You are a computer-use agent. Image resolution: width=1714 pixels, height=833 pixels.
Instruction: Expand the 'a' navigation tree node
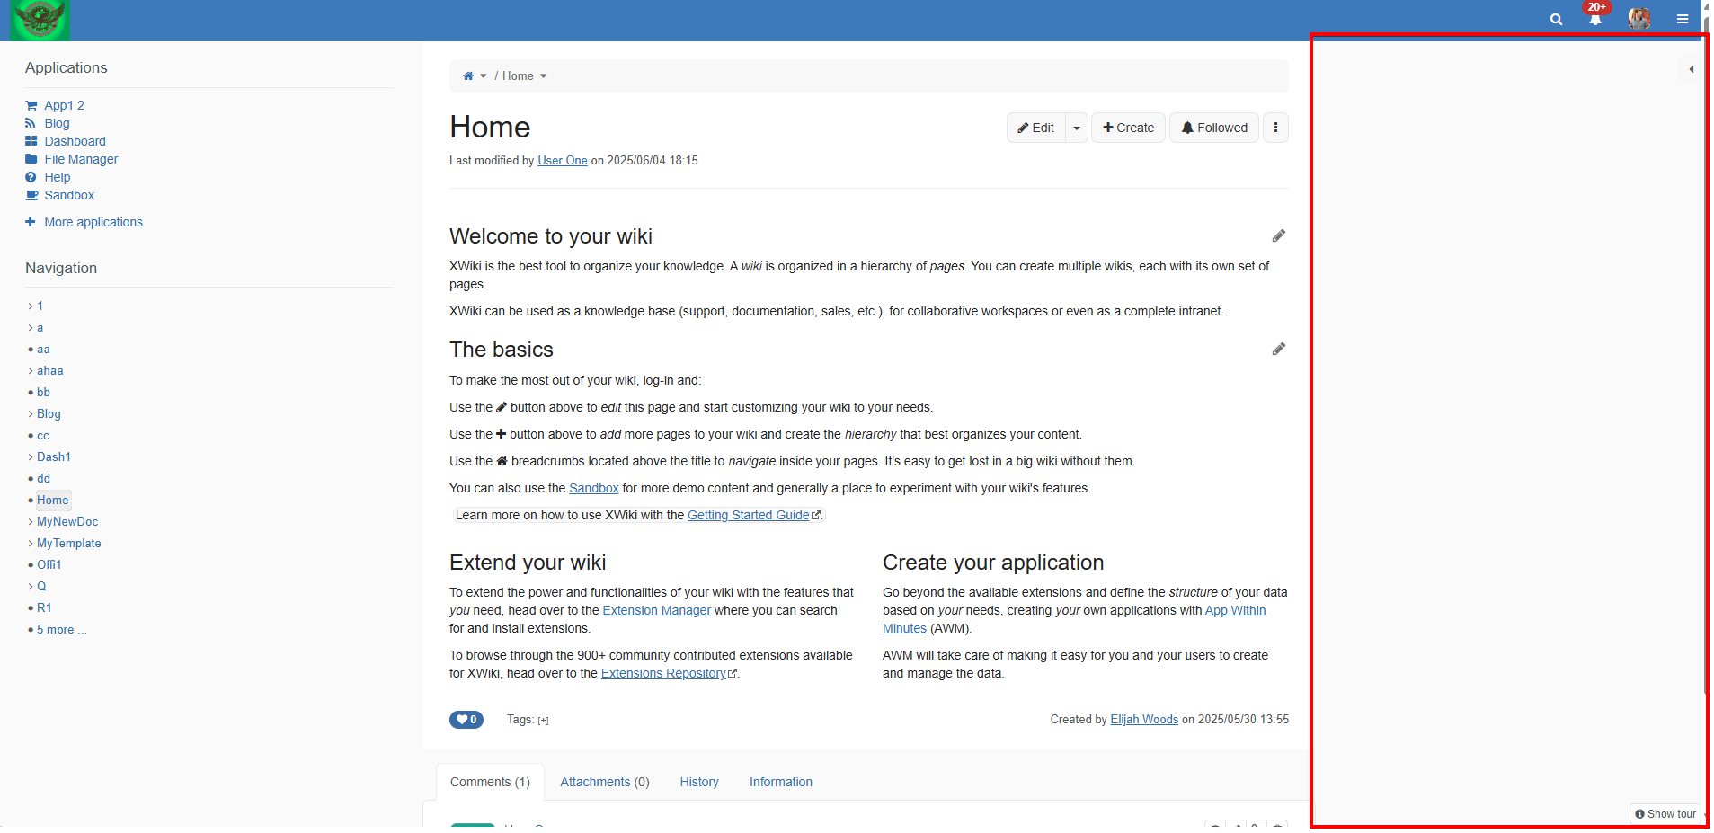[x=30, y=328]
